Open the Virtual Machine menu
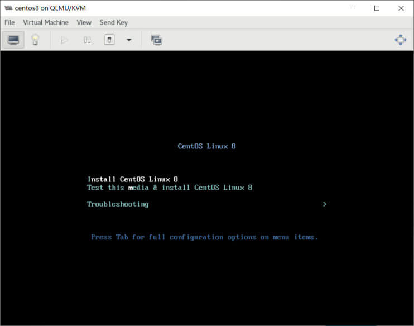 (x=46, y=22)
